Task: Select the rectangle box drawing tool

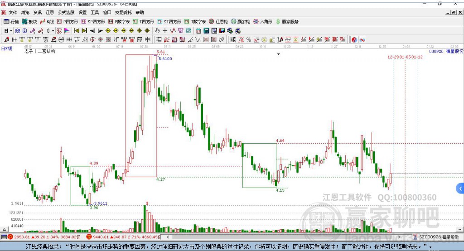Action: [x=159, y=40]
